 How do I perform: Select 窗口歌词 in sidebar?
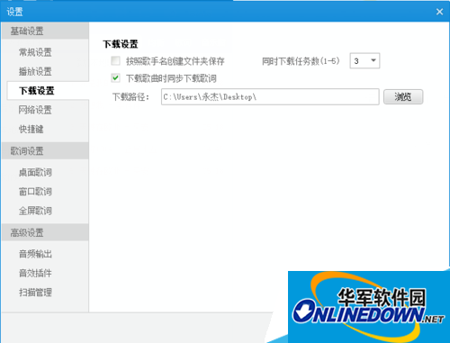tap(35, 192)
